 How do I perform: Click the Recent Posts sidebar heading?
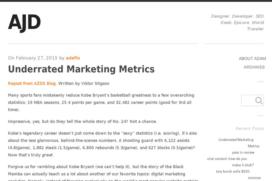coord(249,129)
